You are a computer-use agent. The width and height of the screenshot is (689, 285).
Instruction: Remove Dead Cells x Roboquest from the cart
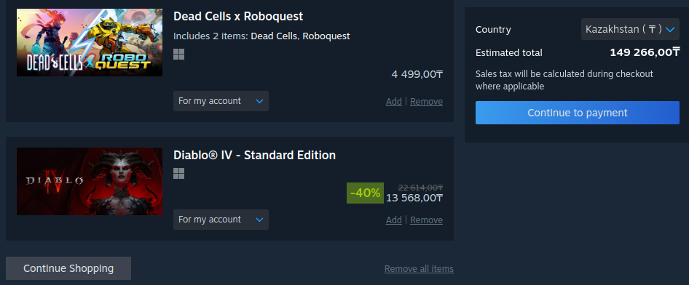tap(426, 102)
